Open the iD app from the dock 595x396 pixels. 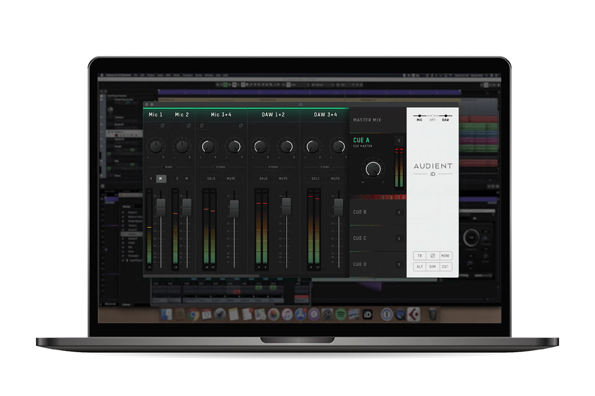coord(367,314)
